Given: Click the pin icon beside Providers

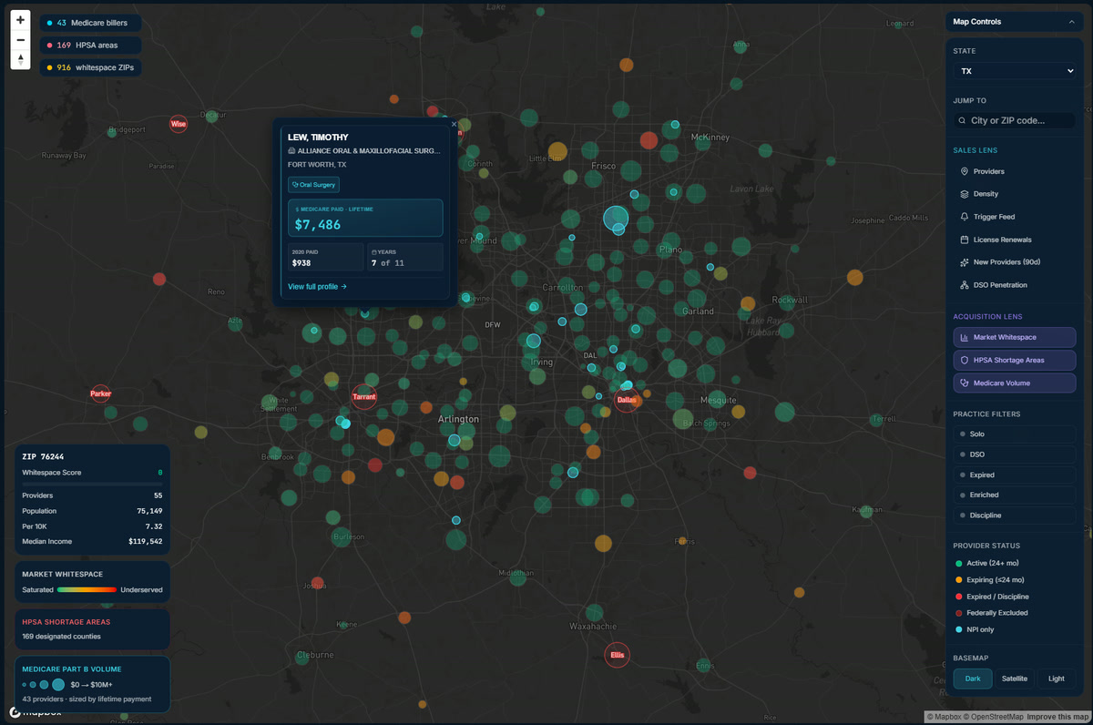Looking at the screenshot, I should tap(965, 171).
